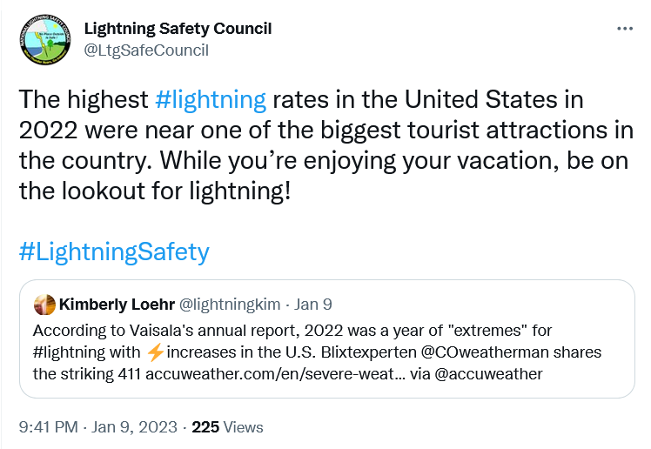This screenshot has width=651, height=449.
Task: Click the Kimberly Loehr name in quoted tweet
Action: coord(117,305)
